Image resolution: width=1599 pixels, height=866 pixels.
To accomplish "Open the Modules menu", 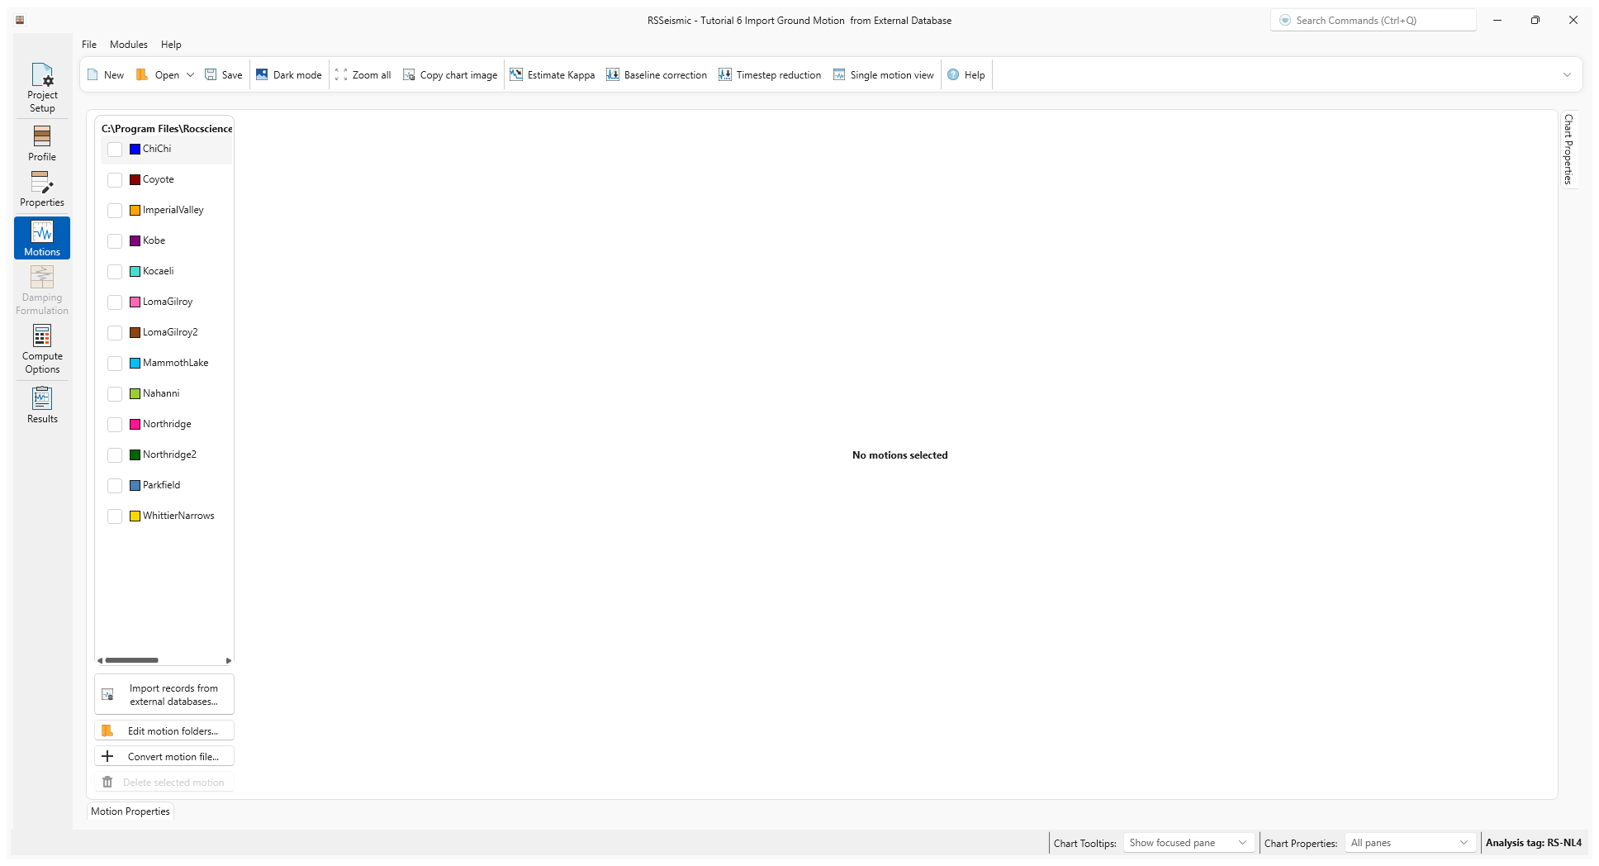I will point(128,44).
